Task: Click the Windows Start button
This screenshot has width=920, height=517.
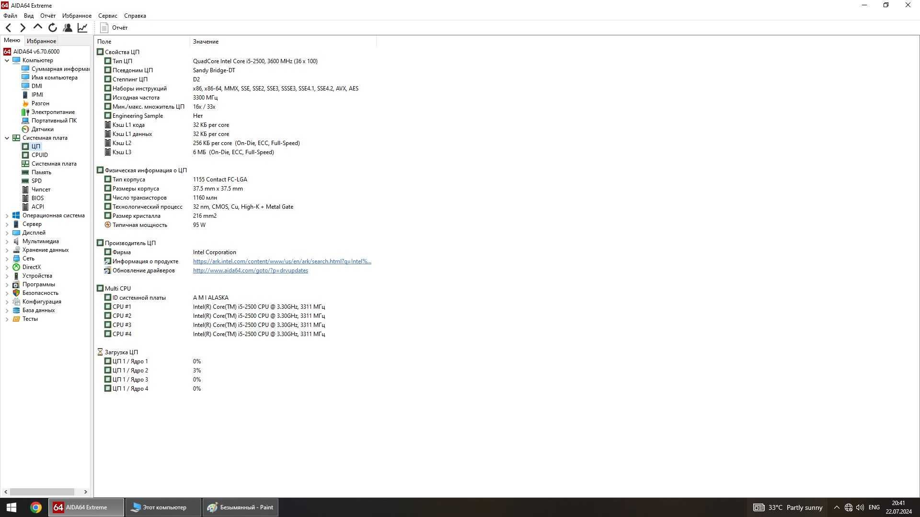Action: (x=11, y=507)
